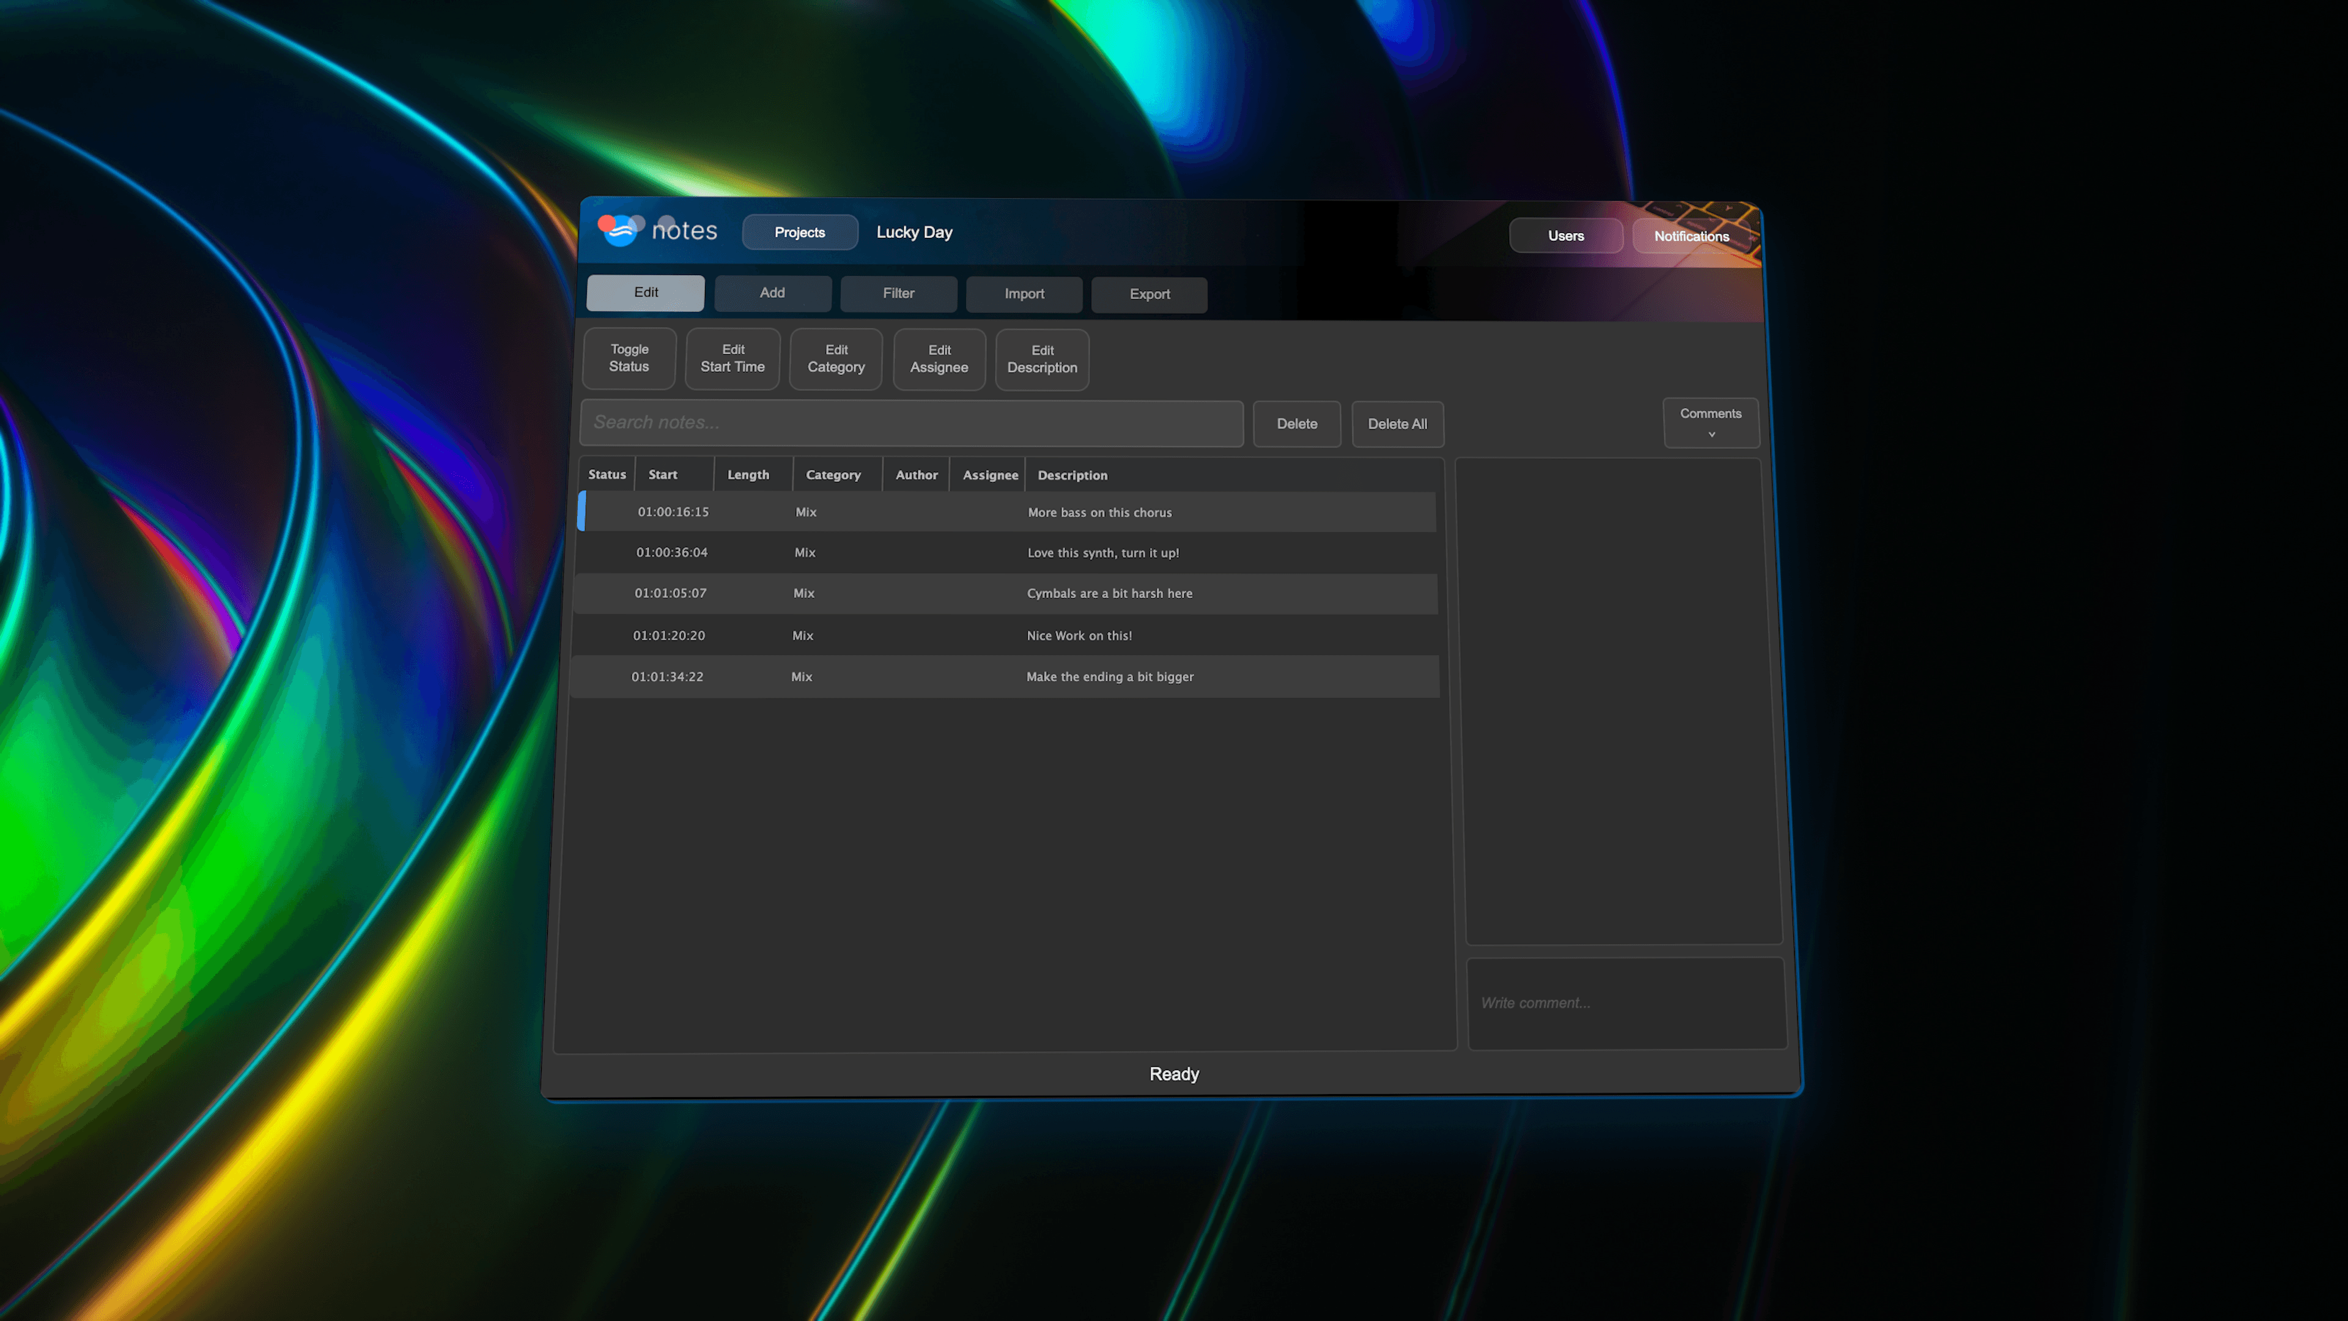Click the Add note button
This screenshot has height=1321, width=2348.
tap(772, 292)
